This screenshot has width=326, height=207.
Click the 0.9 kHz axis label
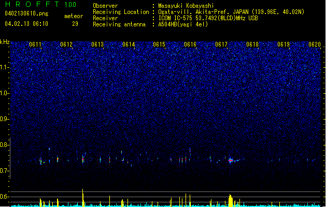[4, 119]
